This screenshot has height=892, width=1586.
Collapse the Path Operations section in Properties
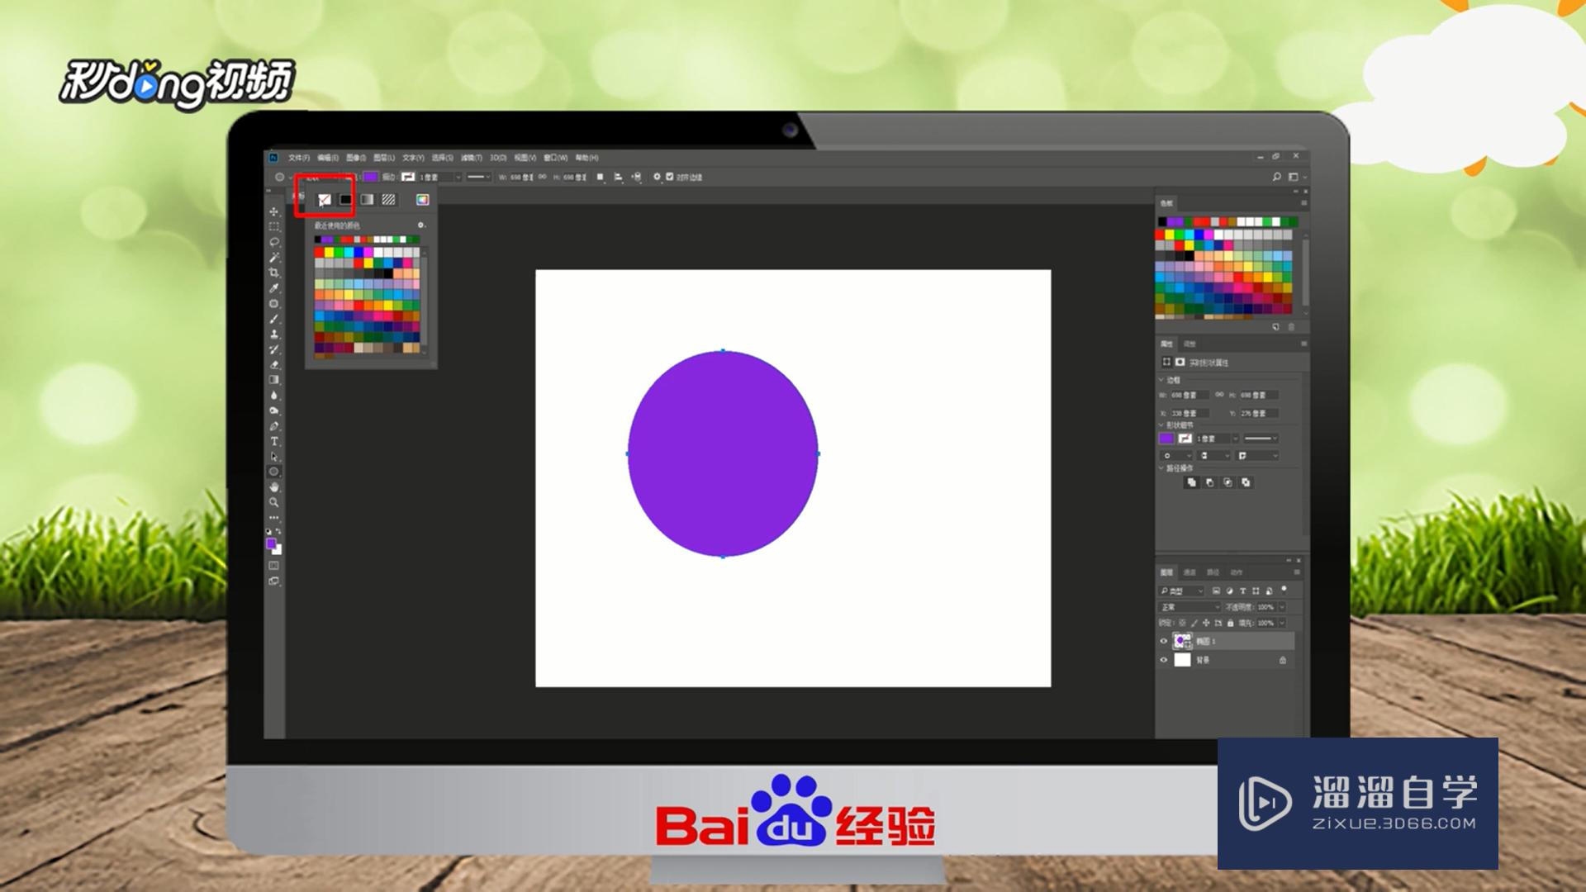coord(1161,468)
